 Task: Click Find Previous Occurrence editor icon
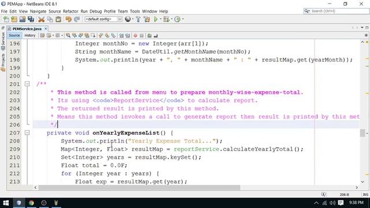(x=75, y=36)
